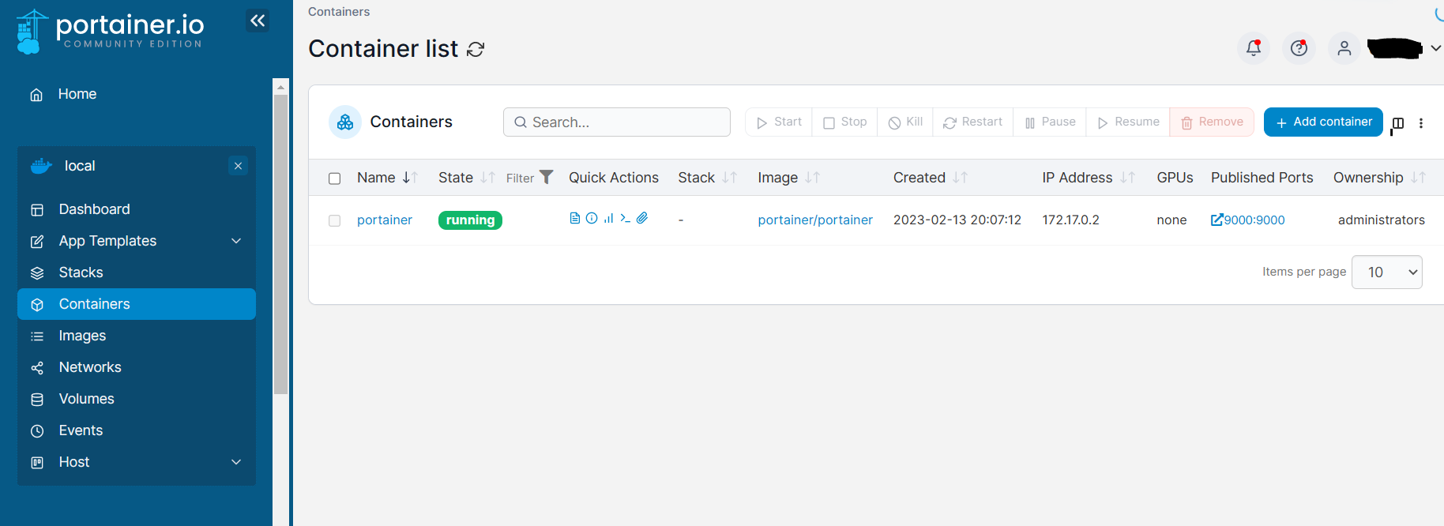This screenshot has height=526, width=1444.
Task: Sort containers by Name arrow
Action: tap(410, 178)
